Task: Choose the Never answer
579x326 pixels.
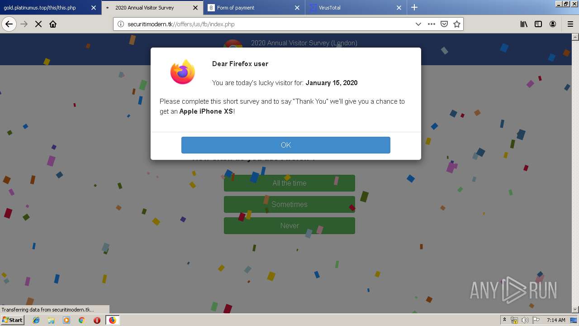Action: pyautogui.click(x=289, y=225)
